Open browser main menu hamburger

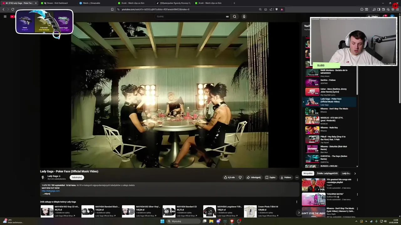click(398, 9)
